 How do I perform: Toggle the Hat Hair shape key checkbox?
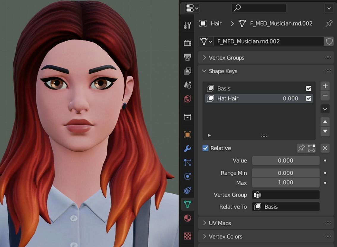point(309,98)
